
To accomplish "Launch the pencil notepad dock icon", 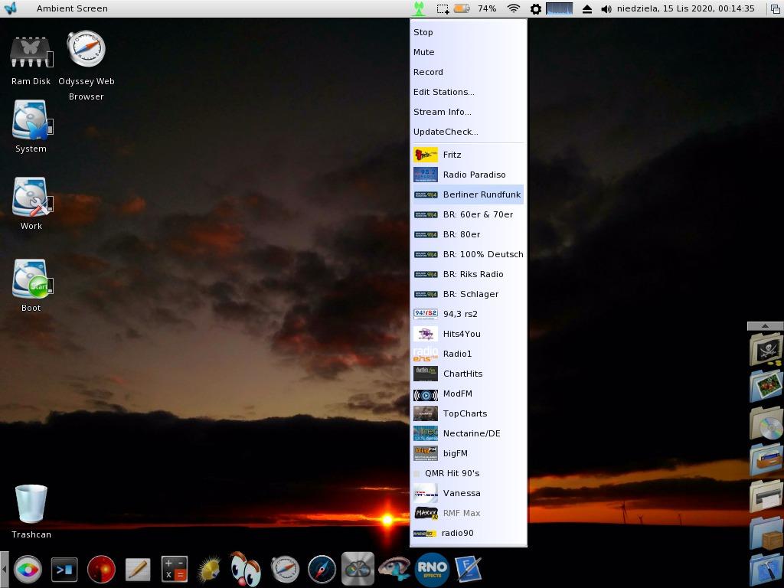I will 138,570.
